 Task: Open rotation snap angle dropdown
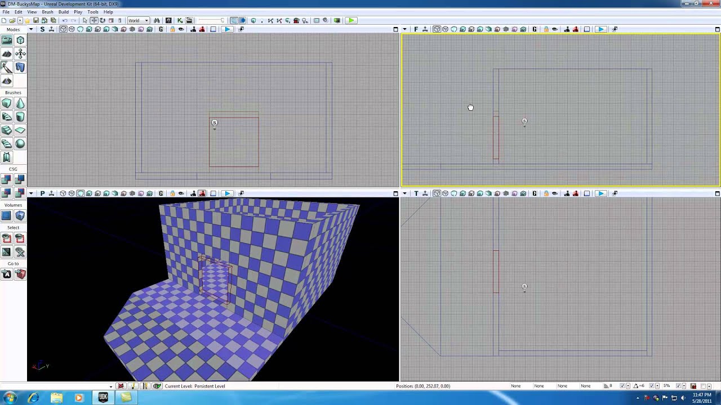click(x=658, y=386)
